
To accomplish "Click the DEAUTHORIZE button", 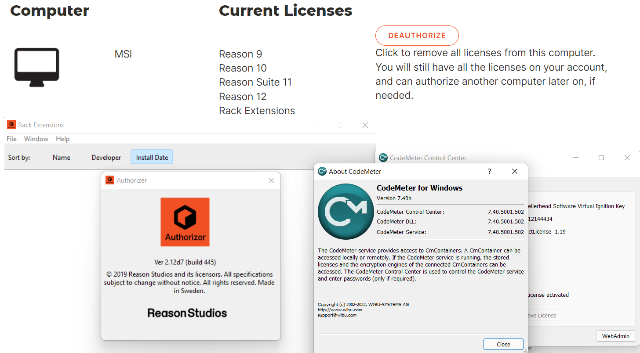I will coord(417,36).
